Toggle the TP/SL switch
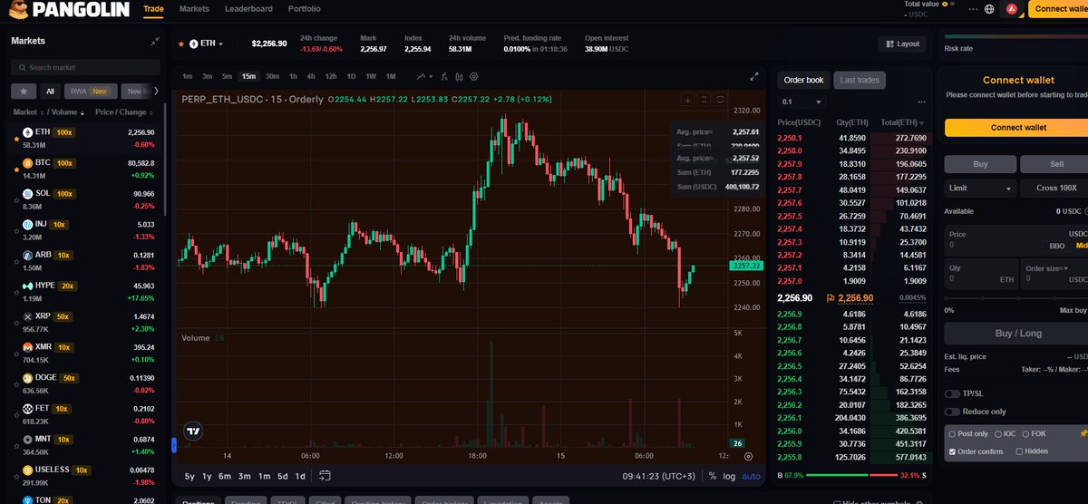The image size is (1088, 504). pos(952,393)
